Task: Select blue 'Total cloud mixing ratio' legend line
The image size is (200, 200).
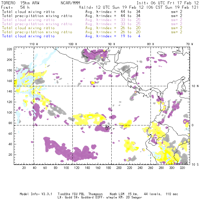Action: [x=28, y=36]
